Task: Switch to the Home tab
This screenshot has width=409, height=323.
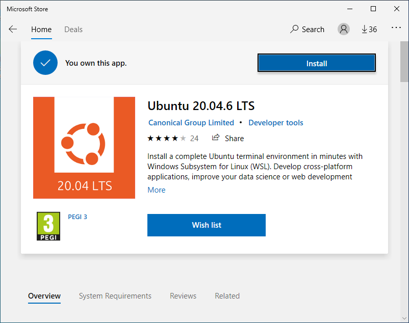Action: pos(41,30)
